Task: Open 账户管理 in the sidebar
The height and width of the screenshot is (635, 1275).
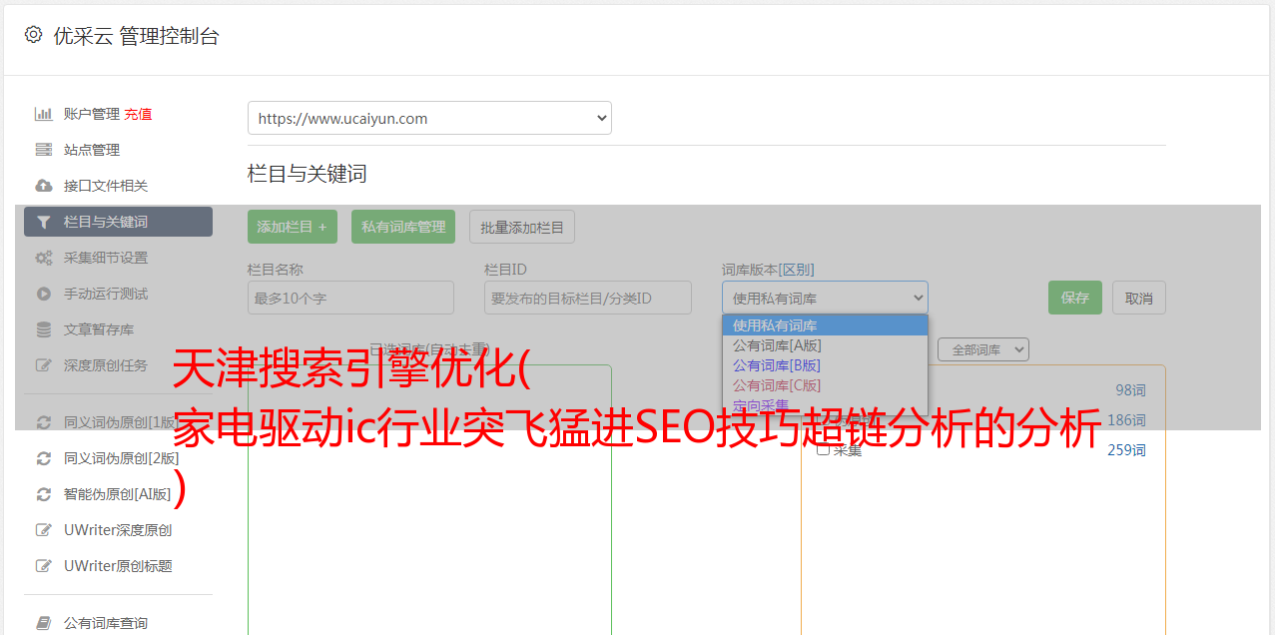Action: pyautogui.click(x=92, y=114)
